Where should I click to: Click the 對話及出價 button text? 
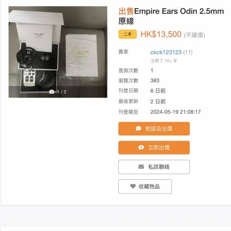click(x=159, y=128)
